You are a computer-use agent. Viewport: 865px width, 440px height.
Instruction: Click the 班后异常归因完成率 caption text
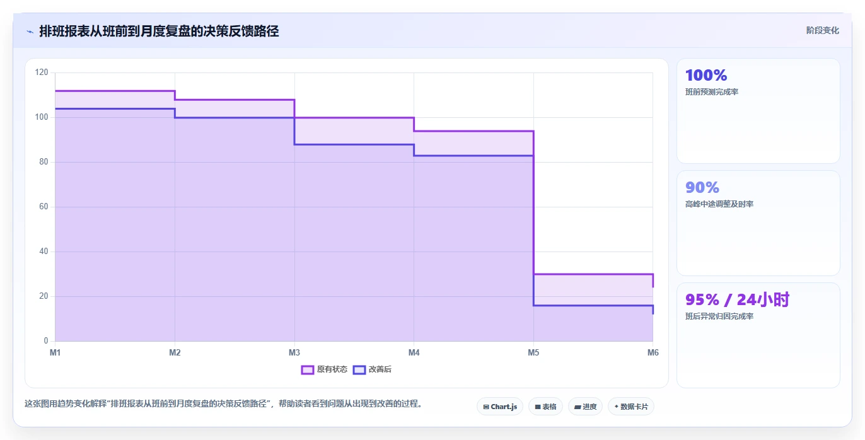pyautogui.click(x=719, y=316)
